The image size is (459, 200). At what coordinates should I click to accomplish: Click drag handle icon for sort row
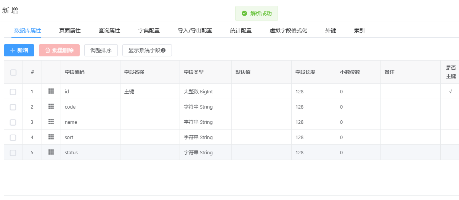pos(51,137)
